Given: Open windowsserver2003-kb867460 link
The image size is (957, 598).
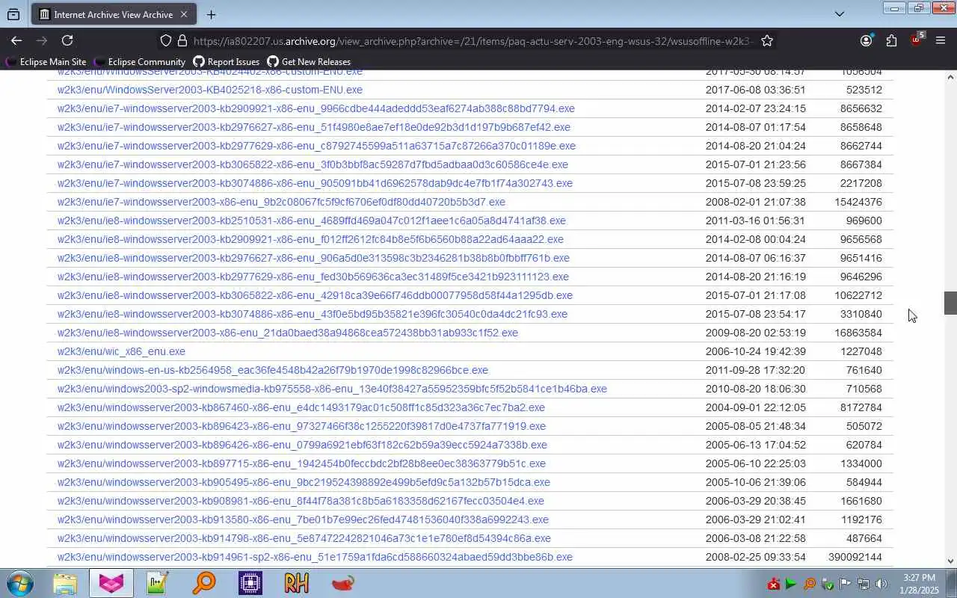Looking at the screenshot, I should click(x=301, y=407).
